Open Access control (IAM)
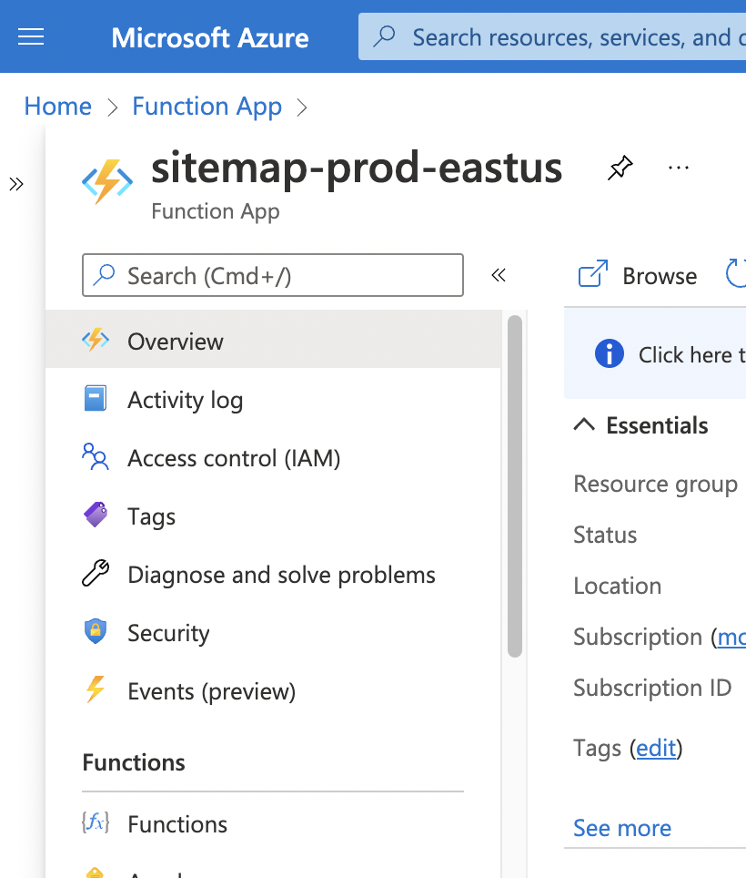Viewport: 746px width, 878px height. coord(274,457)
